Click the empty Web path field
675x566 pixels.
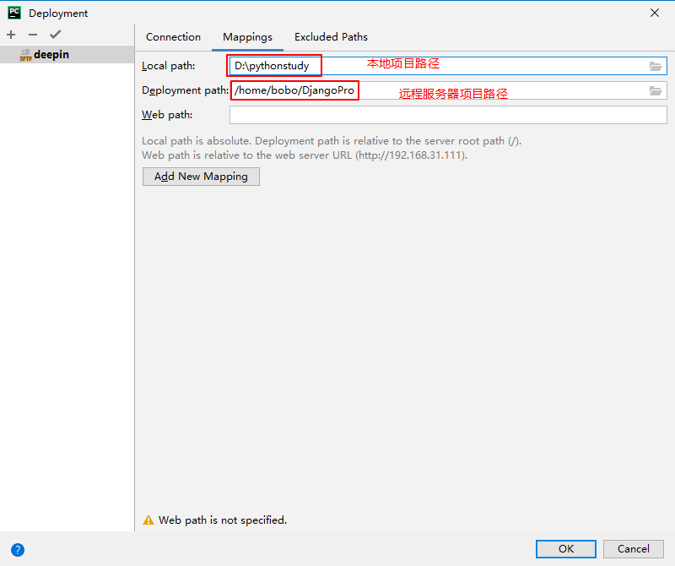[448, 115]
